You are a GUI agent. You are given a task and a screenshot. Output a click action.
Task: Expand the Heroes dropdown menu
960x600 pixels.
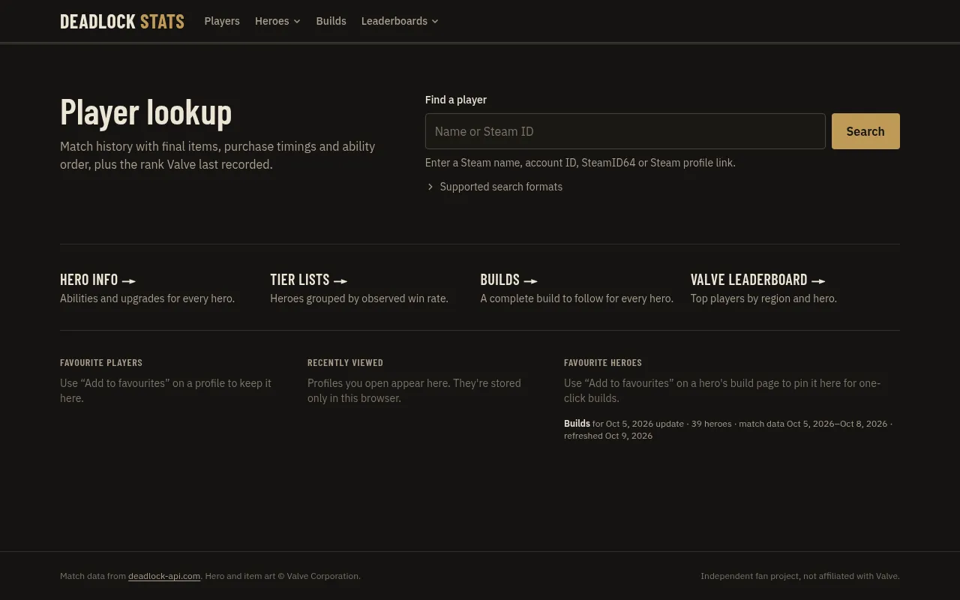point(277,21)
